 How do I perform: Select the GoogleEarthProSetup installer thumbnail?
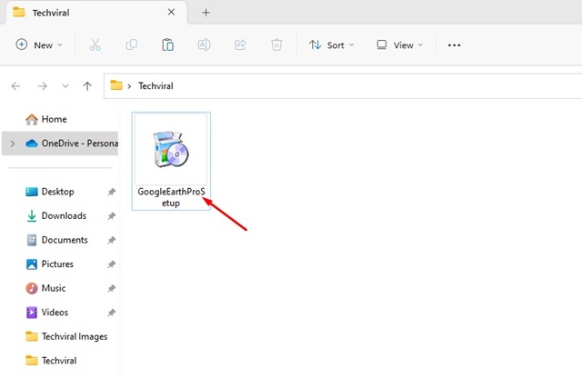click(171, 150)
